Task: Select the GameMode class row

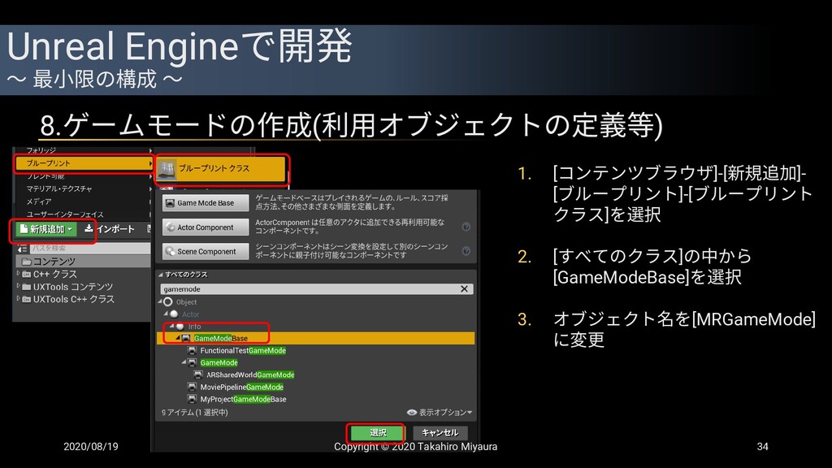Action: [x=316, y=362]
